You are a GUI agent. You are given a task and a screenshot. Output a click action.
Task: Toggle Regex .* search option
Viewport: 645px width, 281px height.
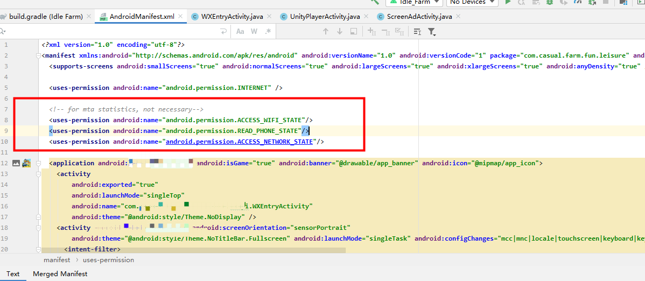click(x=268, y=31)
